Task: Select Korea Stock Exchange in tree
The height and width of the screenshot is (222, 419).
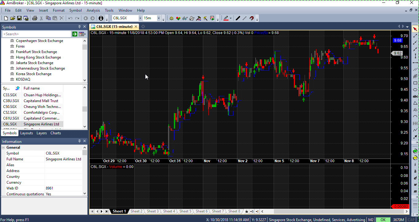Action: click(x=34, y=74)
